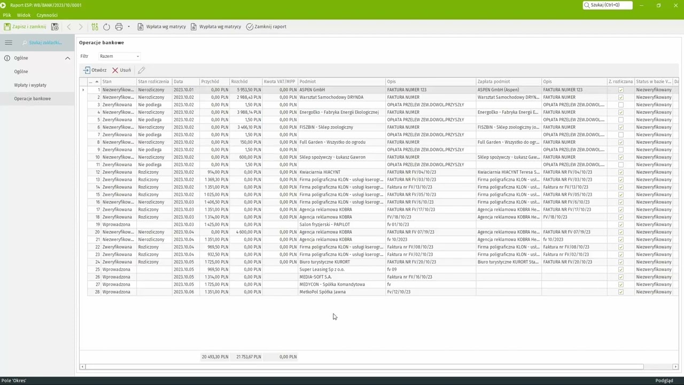The width and height of the screenshot is (684, 385).
Task: Toggle Z. rozliczana checkbox for MEDIA-SOFT S.A. row
Action: pos(620,277)
